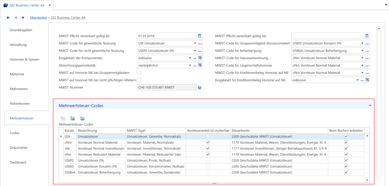Screen dimensions: 389x186
Task: Open linked record for Eingabeart für Kreditorenbeleg
Action: 367,80
